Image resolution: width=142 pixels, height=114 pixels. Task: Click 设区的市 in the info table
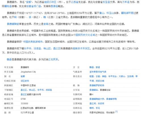pyautogui.click(x=25, y=81)
